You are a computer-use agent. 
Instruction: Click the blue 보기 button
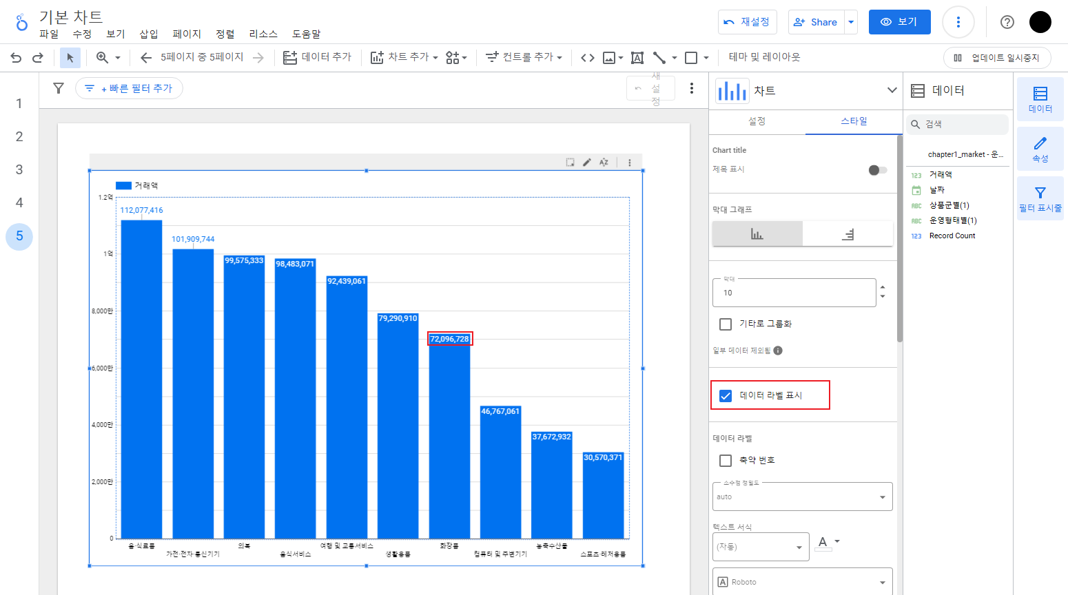[899, 22]
